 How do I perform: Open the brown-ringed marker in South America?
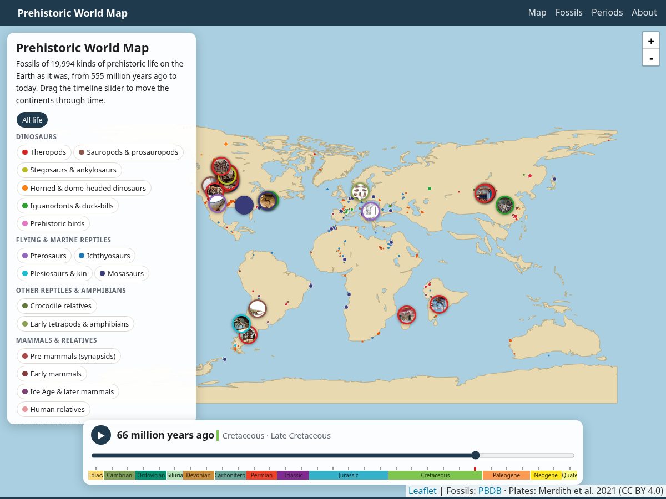click(257, 309)
